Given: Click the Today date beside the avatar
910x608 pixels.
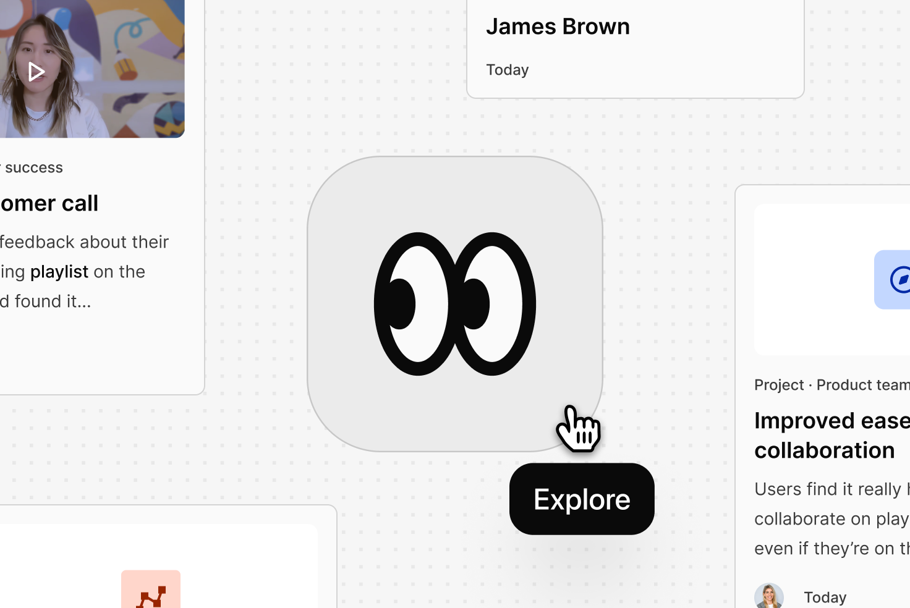Looking at the screenshot, I should (x=825, y=597).
